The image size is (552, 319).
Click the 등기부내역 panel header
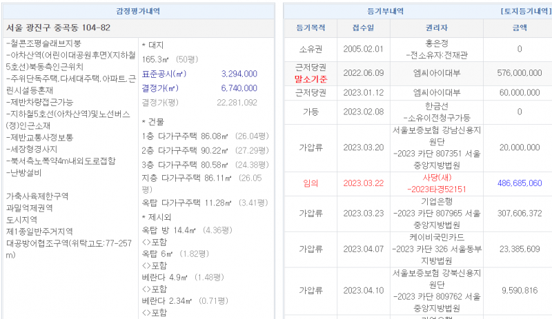(x=386, y=12)
